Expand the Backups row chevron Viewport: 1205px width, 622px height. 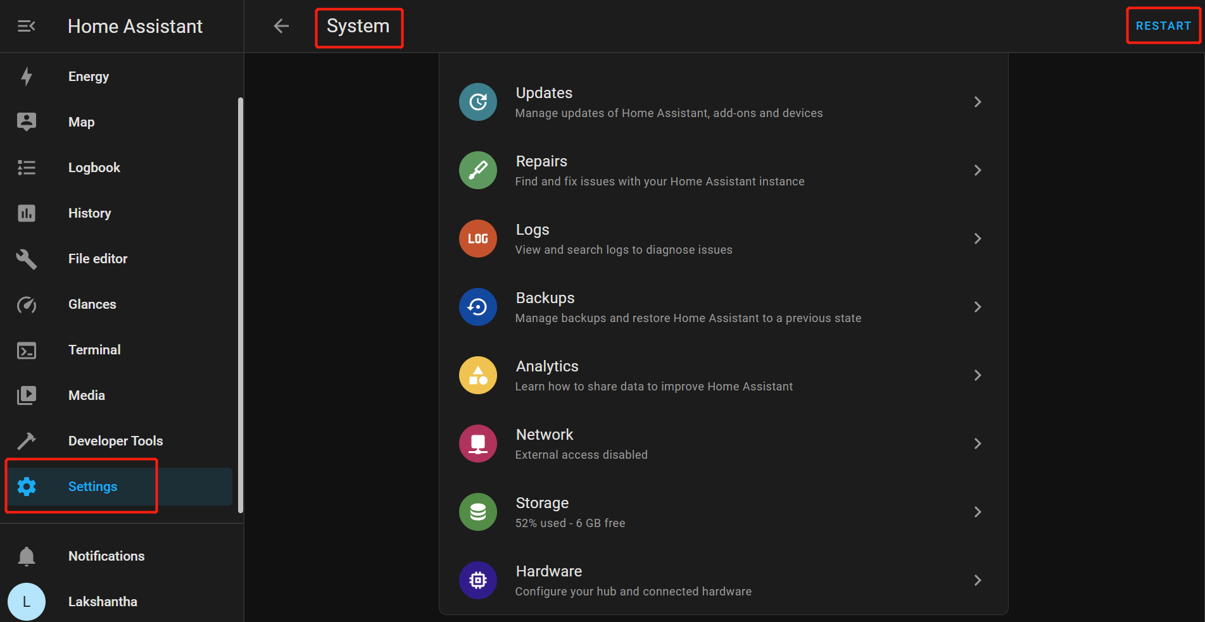pyautogui.click(x=978, y=307)
